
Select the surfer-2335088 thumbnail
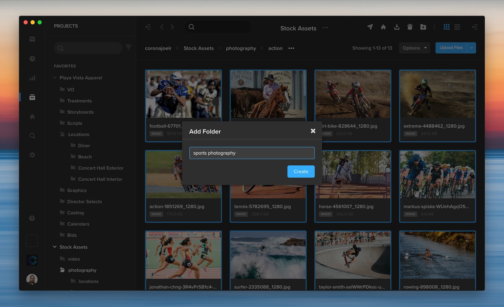(268, 255)
